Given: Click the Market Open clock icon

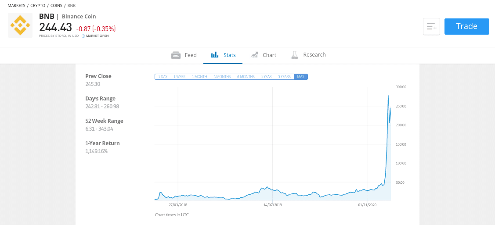Looking at the screenshot, I should pyautogui.click(x=83, y=36).
